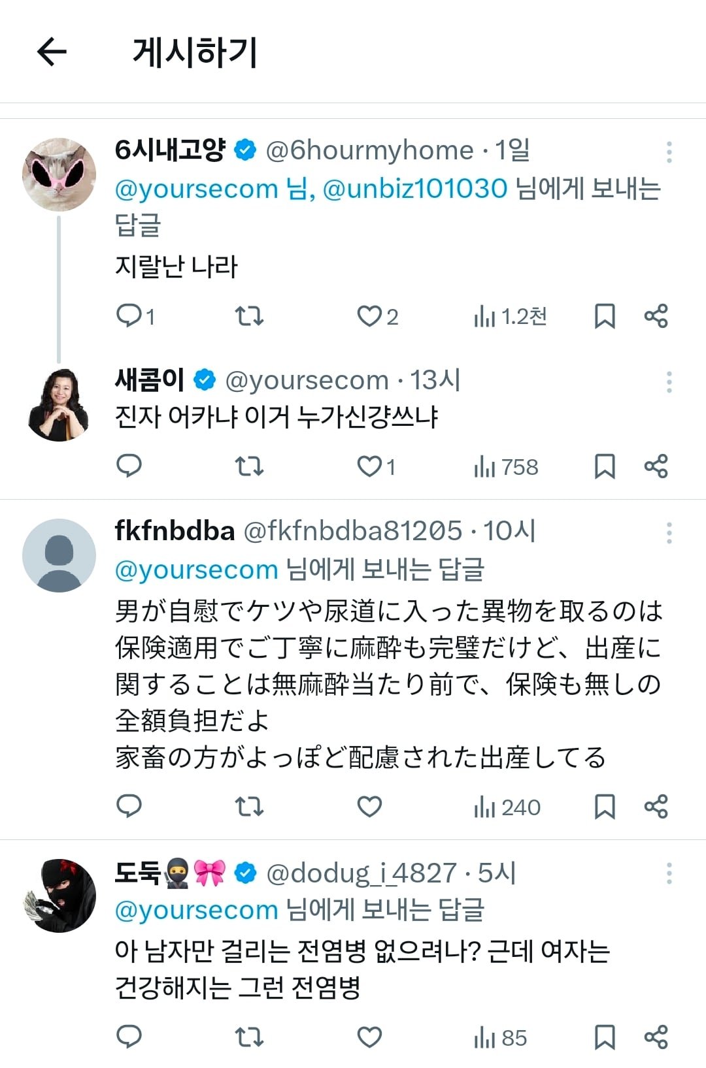Open the 도둑 username profile

pos(138,873)
